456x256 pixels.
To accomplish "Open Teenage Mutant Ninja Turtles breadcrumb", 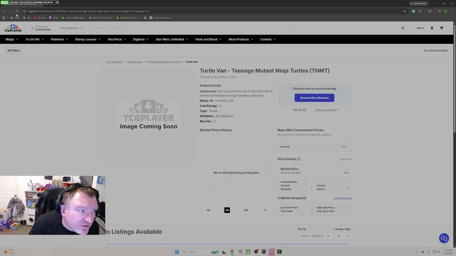I will coord(164,62).
